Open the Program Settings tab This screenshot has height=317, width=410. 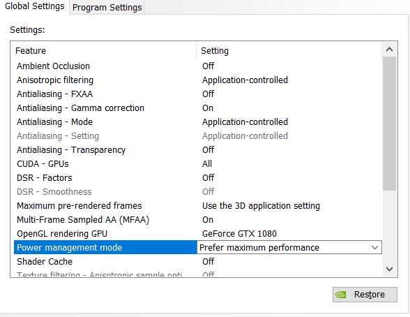coord(107,7)
